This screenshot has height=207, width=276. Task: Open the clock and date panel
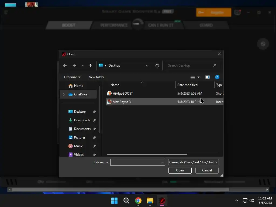265,201
